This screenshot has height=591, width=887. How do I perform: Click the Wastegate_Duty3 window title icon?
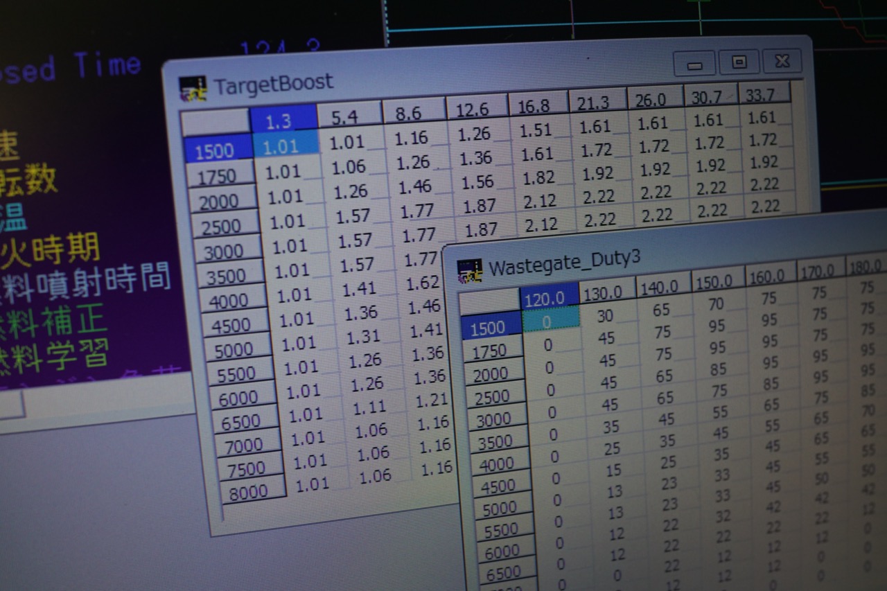pos(470,271)
